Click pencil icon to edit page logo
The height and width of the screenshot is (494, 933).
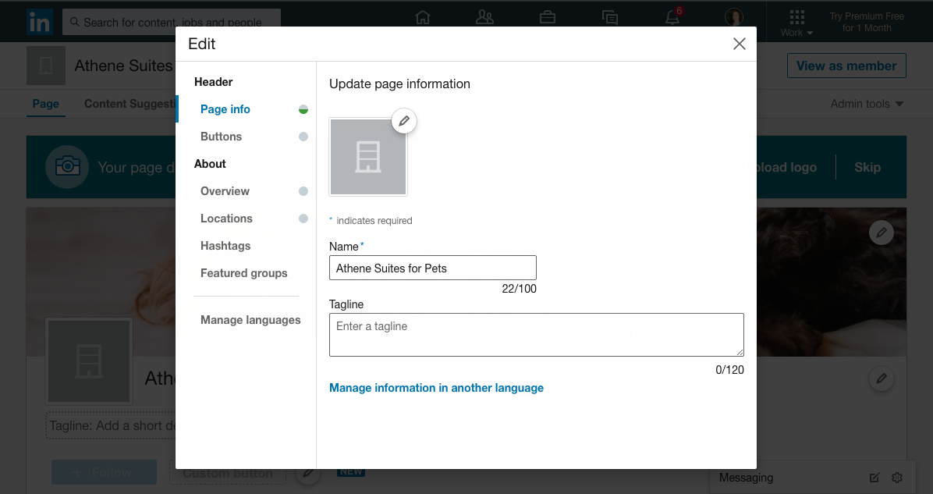[x=404, y=121]
